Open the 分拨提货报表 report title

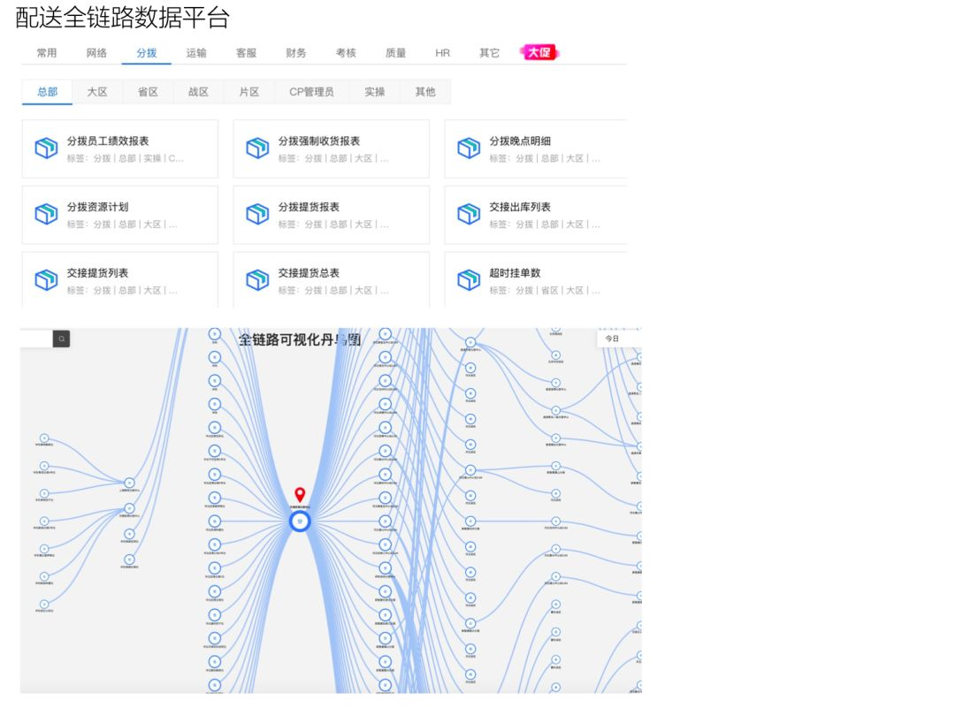click(x=309, y=207)
